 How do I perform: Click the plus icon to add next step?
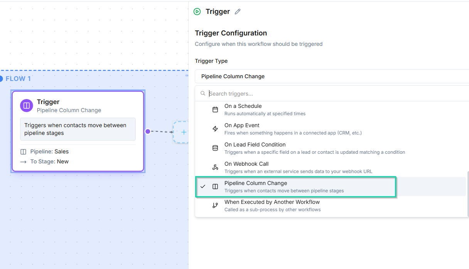coord(184,132)
